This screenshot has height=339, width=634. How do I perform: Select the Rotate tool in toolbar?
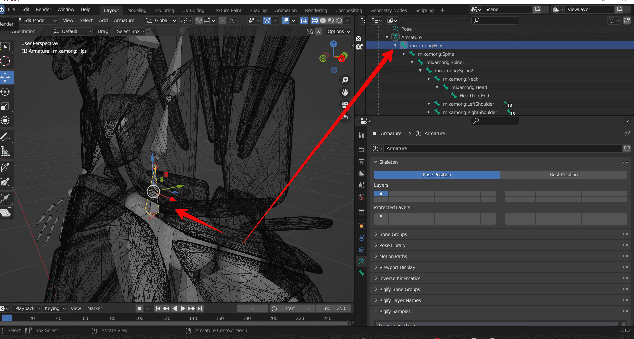(x=6, y=92)
